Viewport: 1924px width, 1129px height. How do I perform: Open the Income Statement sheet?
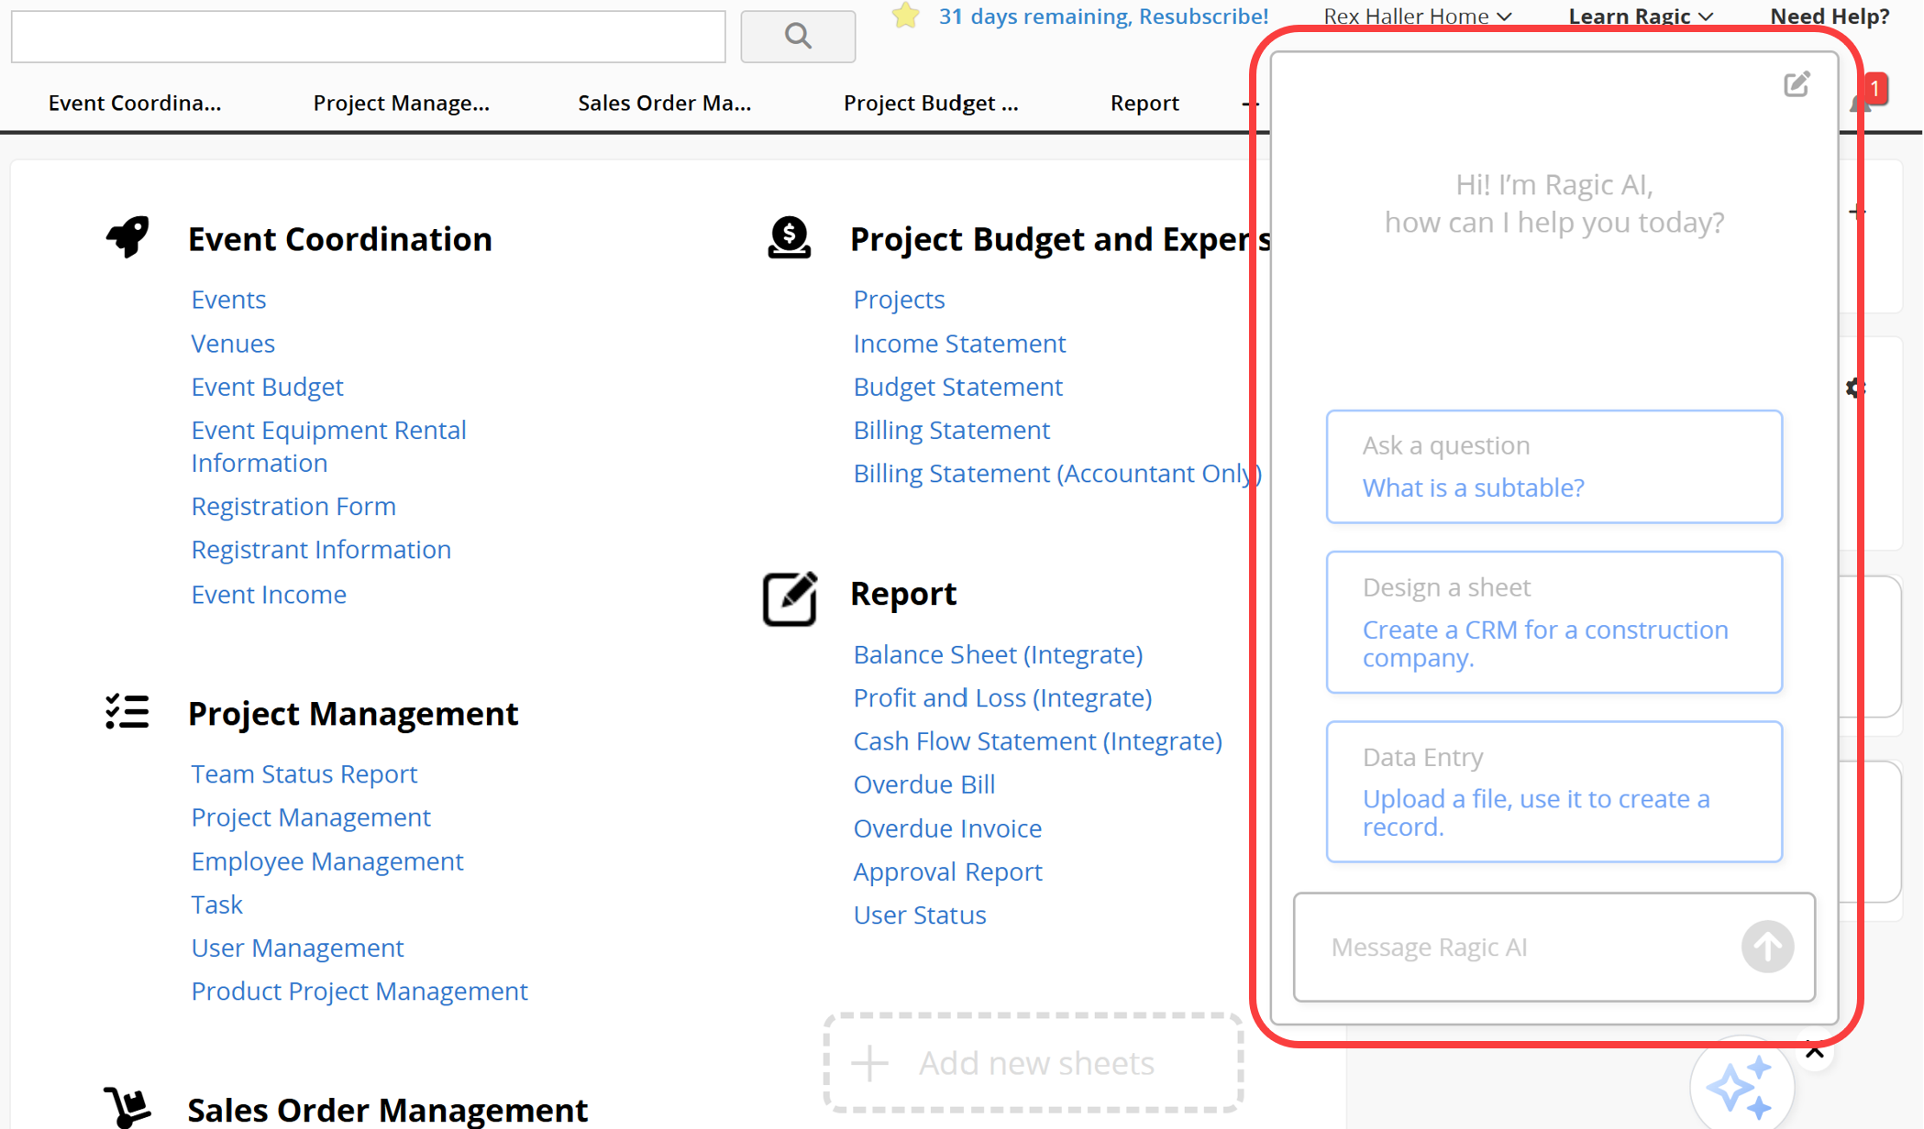[x=959, y=344]
